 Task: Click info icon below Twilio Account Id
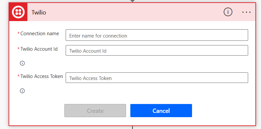[22, 63]
